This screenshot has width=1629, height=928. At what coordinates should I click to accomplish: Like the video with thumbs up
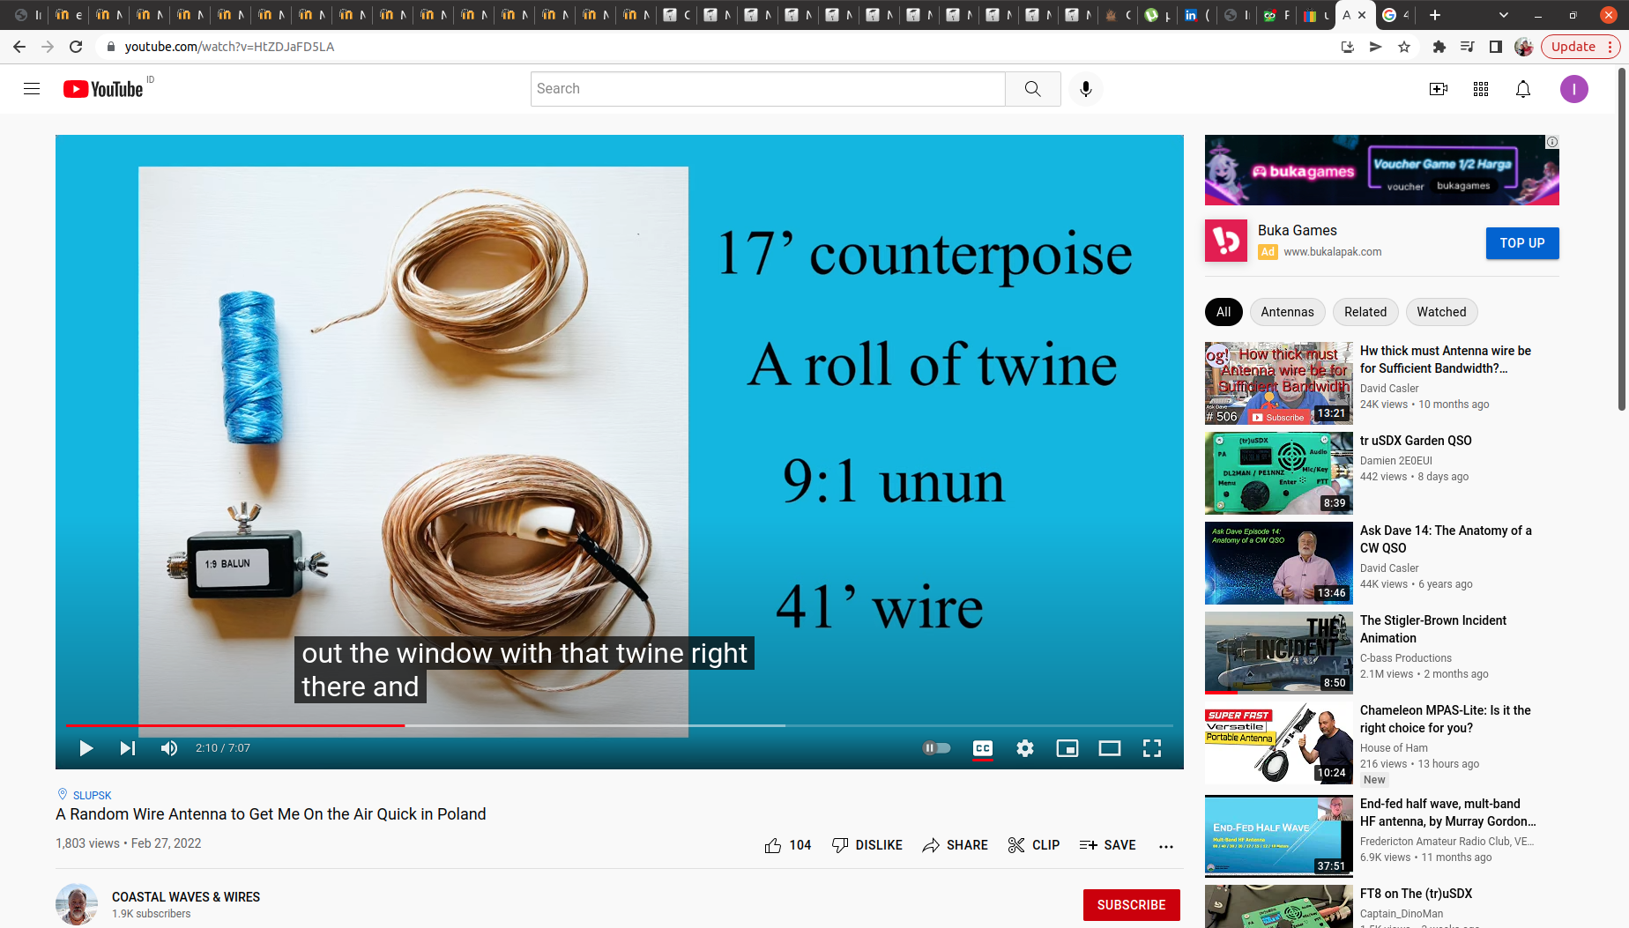[773, 845]
